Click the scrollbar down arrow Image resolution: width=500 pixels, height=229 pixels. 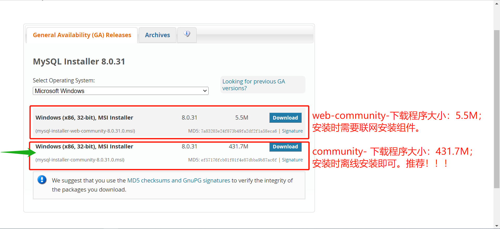[497, 226]
